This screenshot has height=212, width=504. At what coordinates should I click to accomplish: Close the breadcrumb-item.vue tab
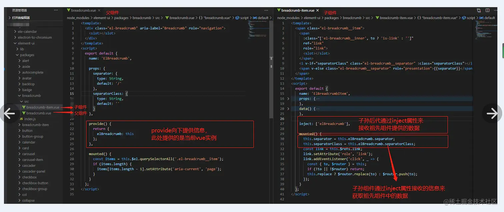pyautogui.click(x=318, y=11)
